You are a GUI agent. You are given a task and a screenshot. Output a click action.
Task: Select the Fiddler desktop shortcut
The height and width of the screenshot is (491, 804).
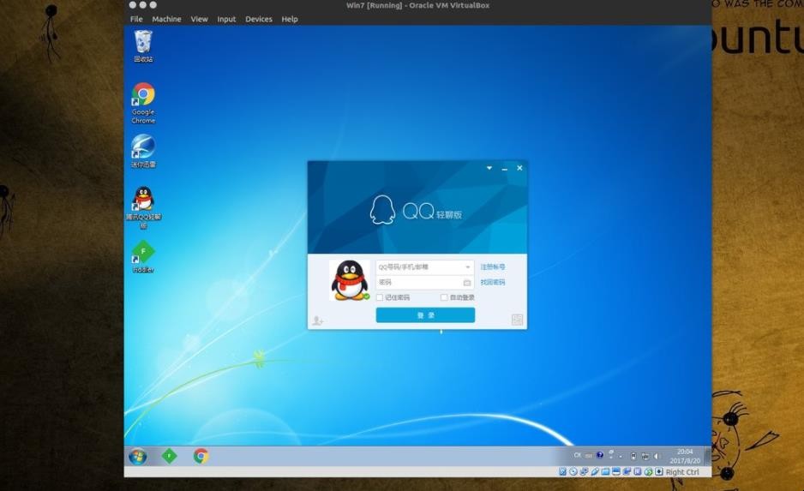click(143, 256)
